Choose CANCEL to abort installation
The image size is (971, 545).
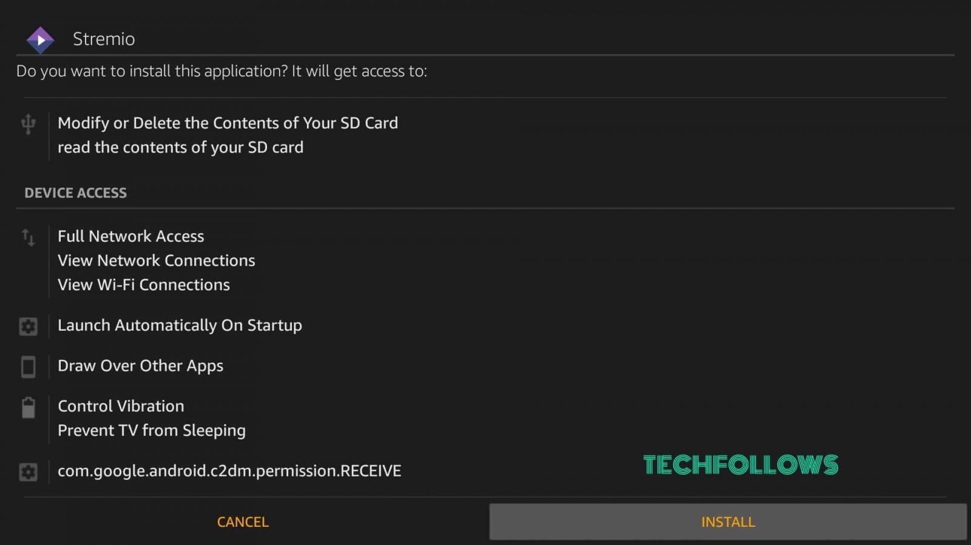click(243, 522)
